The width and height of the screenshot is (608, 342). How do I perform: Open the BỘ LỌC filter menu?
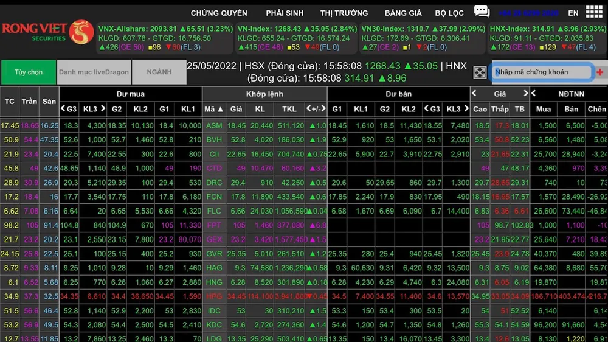449,13
